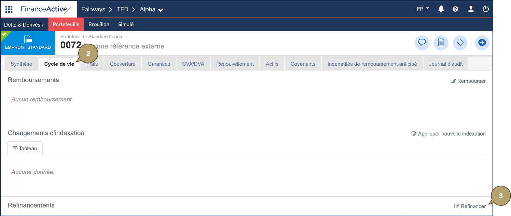Open the help icon in the top bar
The width and height of the screenshot is (511, 216).
455,9
